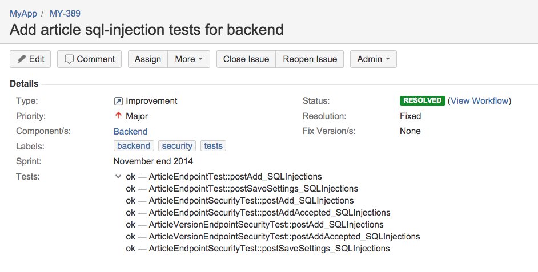Open the Backend component link
The height and width of the screenshot is (272, 538).
[130, 131]
